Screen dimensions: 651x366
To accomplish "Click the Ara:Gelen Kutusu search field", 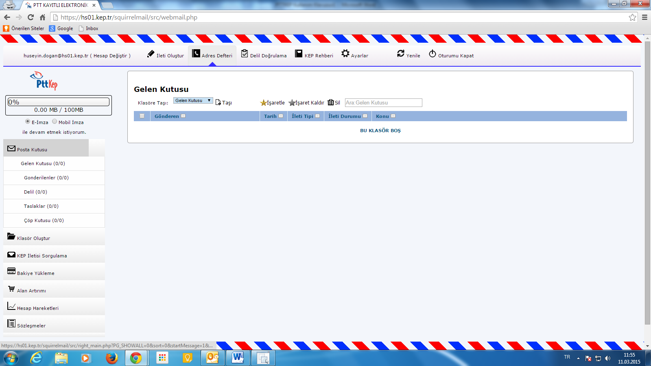I will [x=384, y=102].
